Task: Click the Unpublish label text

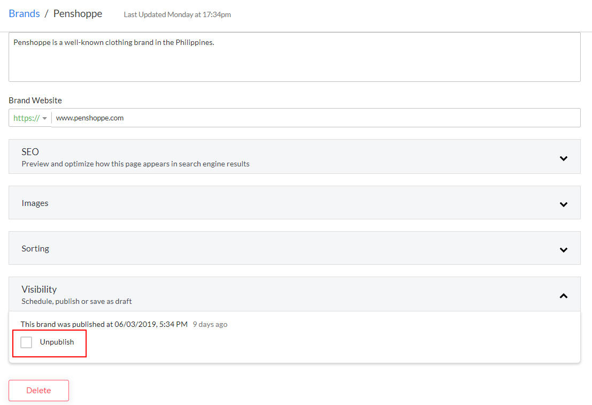Action: coord(57,342)
